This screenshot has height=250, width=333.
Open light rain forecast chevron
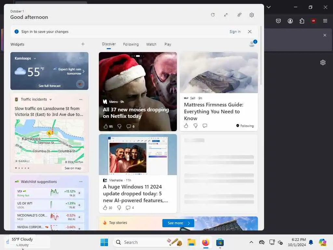point(84,71)
